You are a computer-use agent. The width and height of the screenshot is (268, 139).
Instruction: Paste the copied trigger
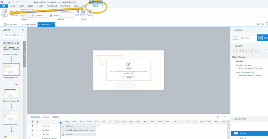tap(249, 51)
